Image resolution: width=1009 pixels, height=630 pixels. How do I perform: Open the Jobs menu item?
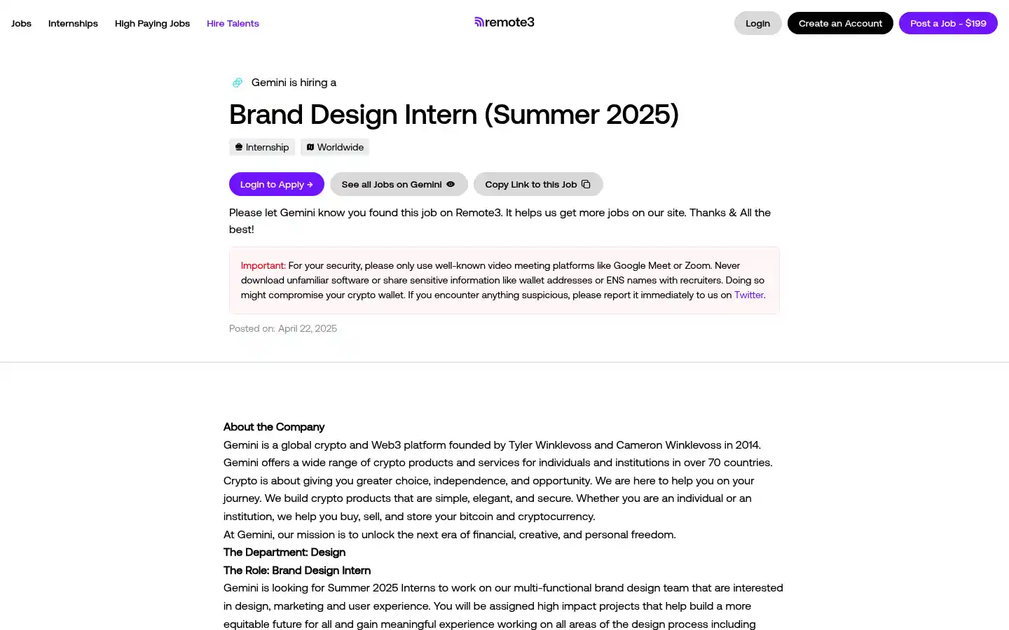point(21,23)
